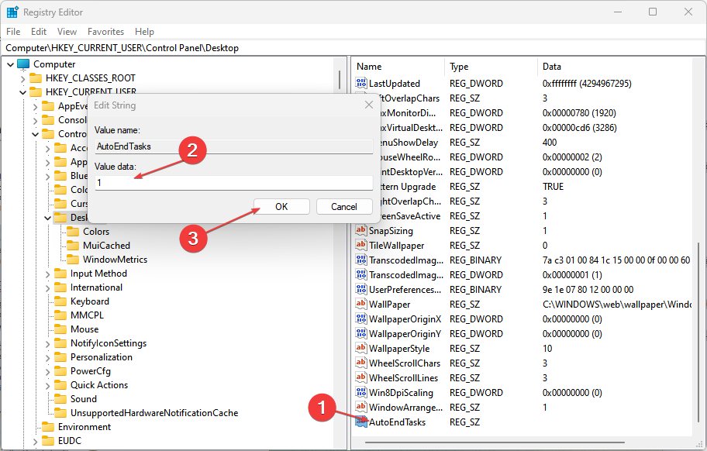707x451 pixels.
Task: Click the WallPaper string value icon
Action: 361,304
